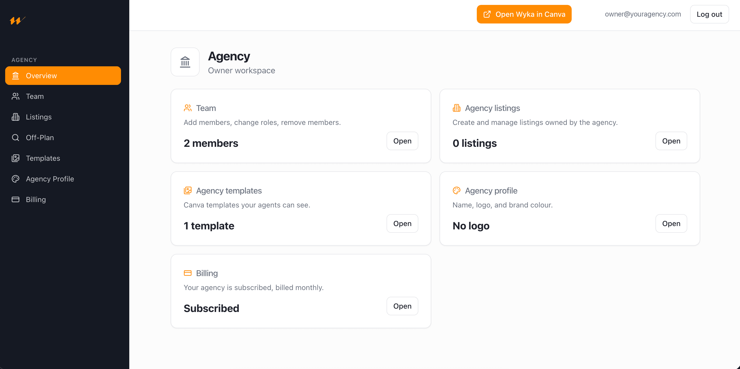Open the Team sidebar item
Screen dimensions: 740x369
coord(63,96)
